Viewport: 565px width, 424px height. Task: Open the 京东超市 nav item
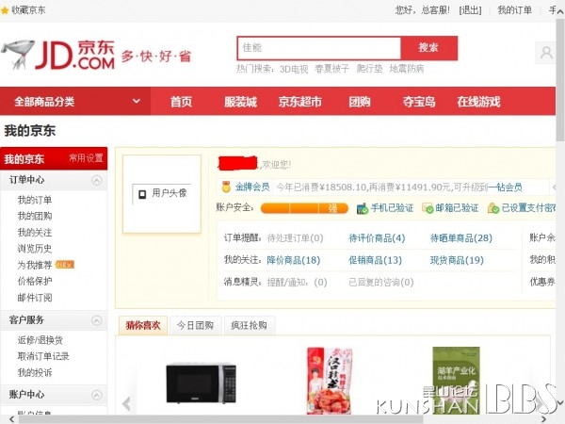[299, 102]
